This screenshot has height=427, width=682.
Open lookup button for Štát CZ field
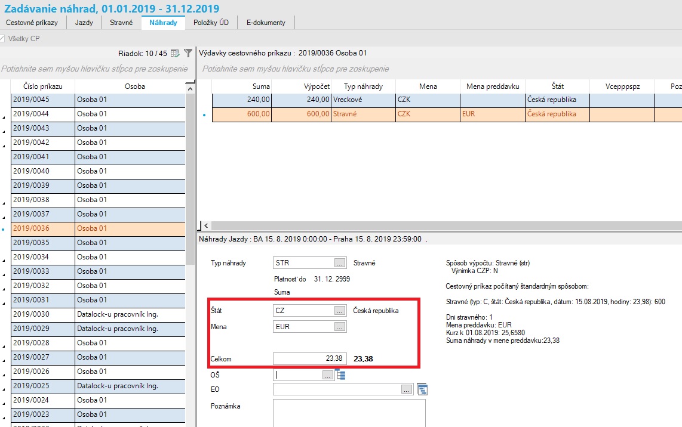coord(340,311)
